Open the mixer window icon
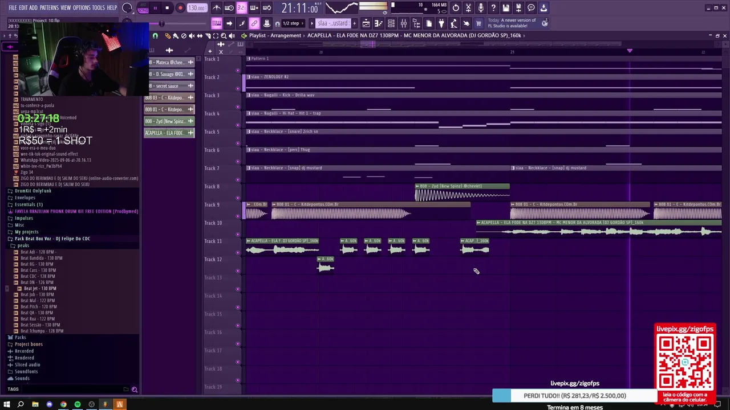The width and height of the screenshot is (730, 410). (404, 23)
